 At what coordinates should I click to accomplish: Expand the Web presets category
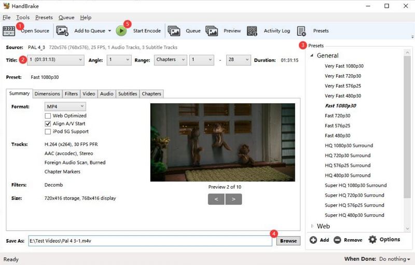pyautogui.click(x=312, y=226)
